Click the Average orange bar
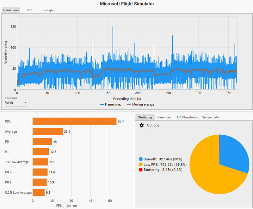 pyautogui.click(x=48, y=131)
